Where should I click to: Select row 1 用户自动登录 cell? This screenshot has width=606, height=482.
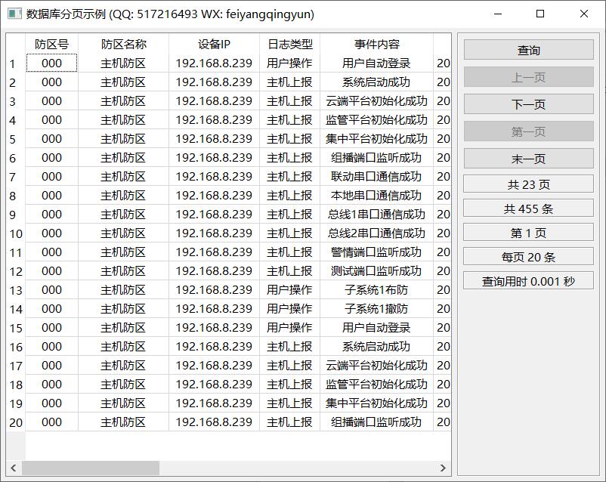click(376, 63)
